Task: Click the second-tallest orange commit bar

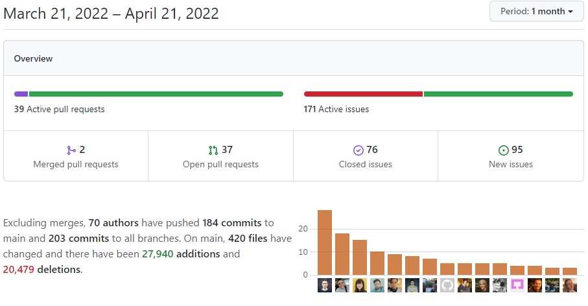Action: (342, 254)
